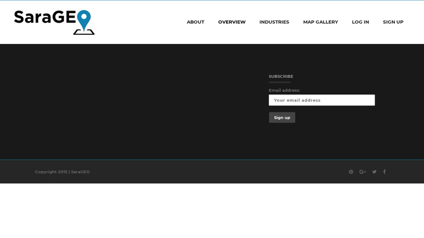Open the Map Gallery menu item

(321, 22)
